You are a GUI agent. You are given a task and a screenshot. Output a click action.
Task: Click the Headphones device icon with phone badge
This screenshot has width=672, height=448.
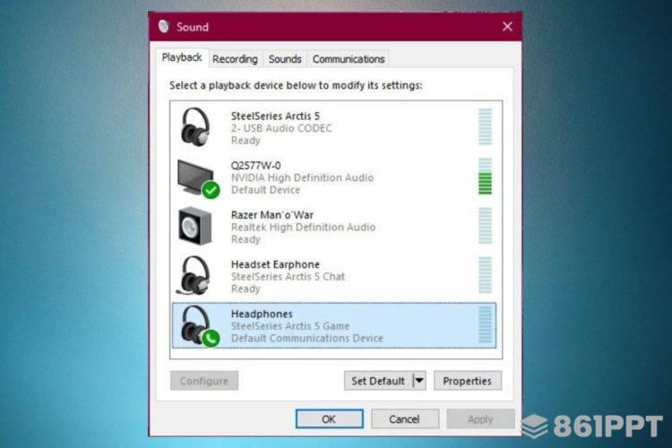(x=199, y=326)
